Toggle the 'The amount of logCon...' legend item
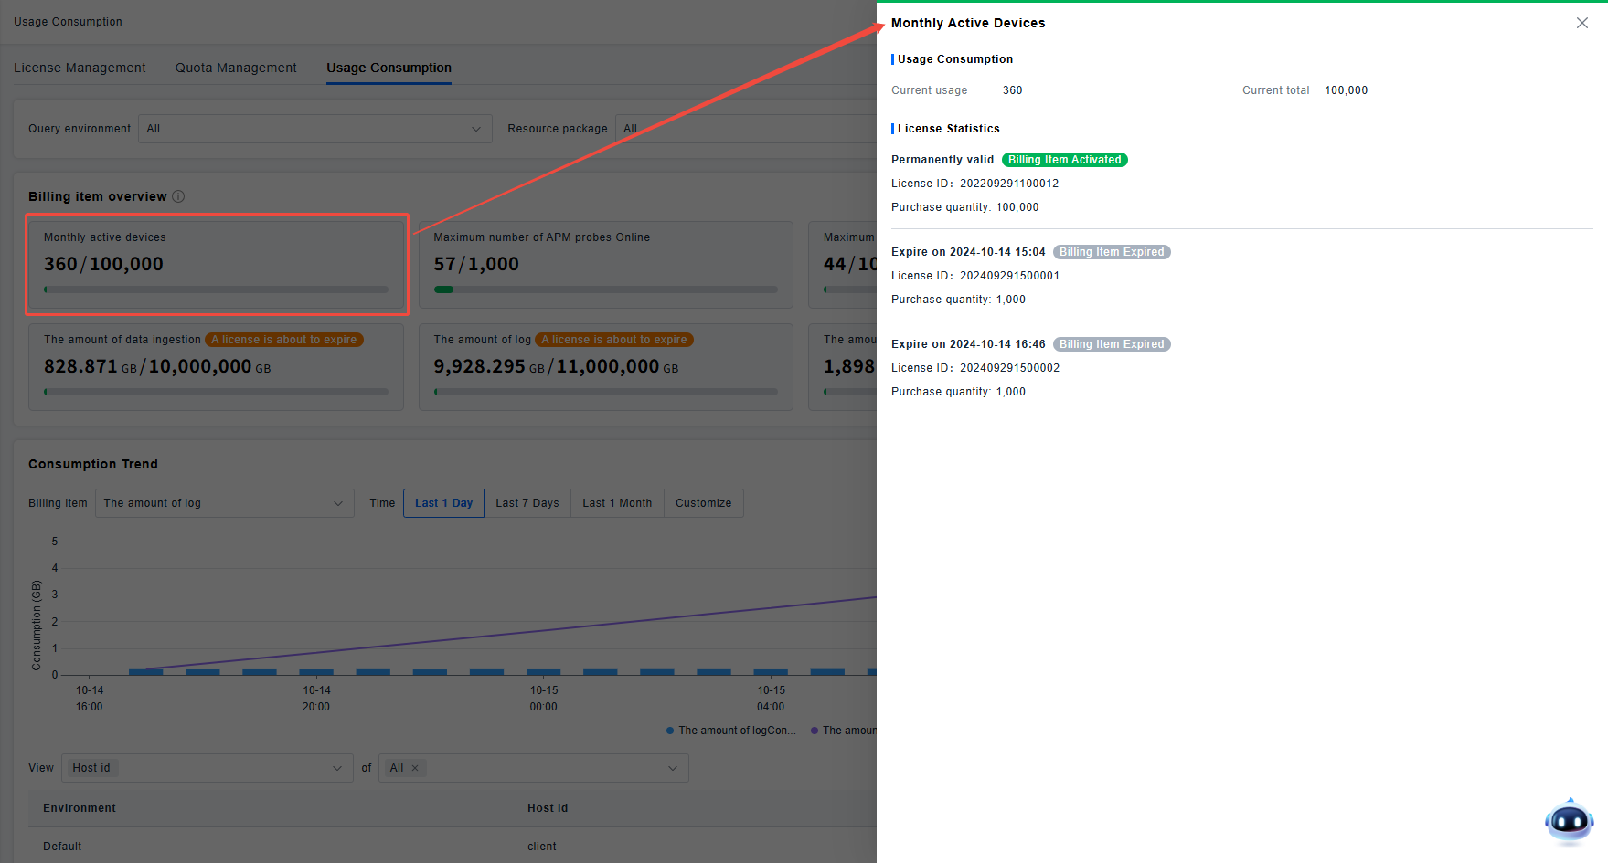The width and height of the screenshot is (1608, 863). [731, 731]
